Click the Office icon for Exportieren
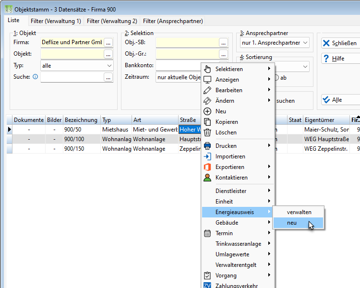 coord(207,167)
